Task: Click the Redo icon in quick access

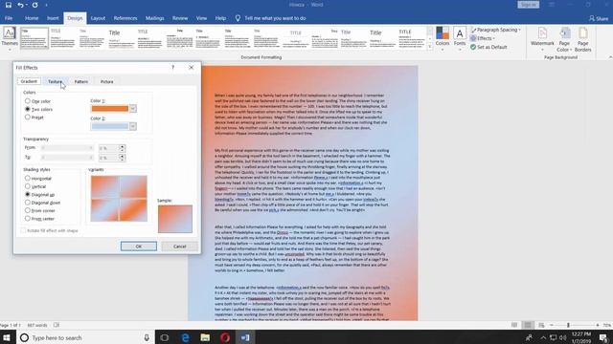Action: click(x=34, y=5)
